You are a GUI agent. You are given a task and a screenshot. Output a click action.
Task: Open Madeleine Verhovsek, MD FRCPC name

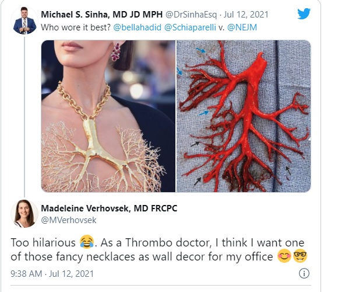tap(109, 208)
